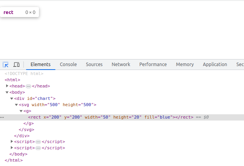Select the Memory tab
244x166 pixels.
(184, 65)
